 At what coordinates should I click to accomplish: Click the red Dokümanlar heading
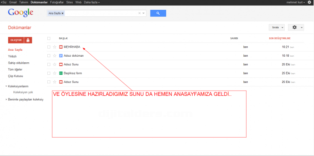tap(20, 28)
